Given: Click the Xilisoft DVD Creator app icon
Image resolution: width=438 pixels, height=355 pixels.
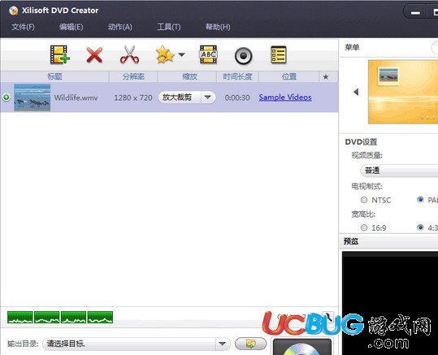Looking at the screenshot, I should tap(13, 11).
